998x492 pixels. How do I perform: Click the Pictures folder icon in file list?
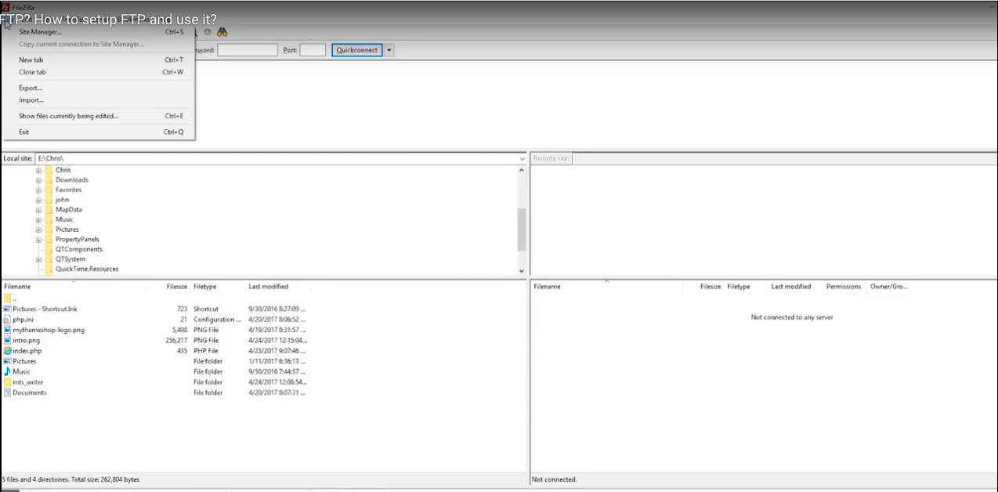click(8, 361)
